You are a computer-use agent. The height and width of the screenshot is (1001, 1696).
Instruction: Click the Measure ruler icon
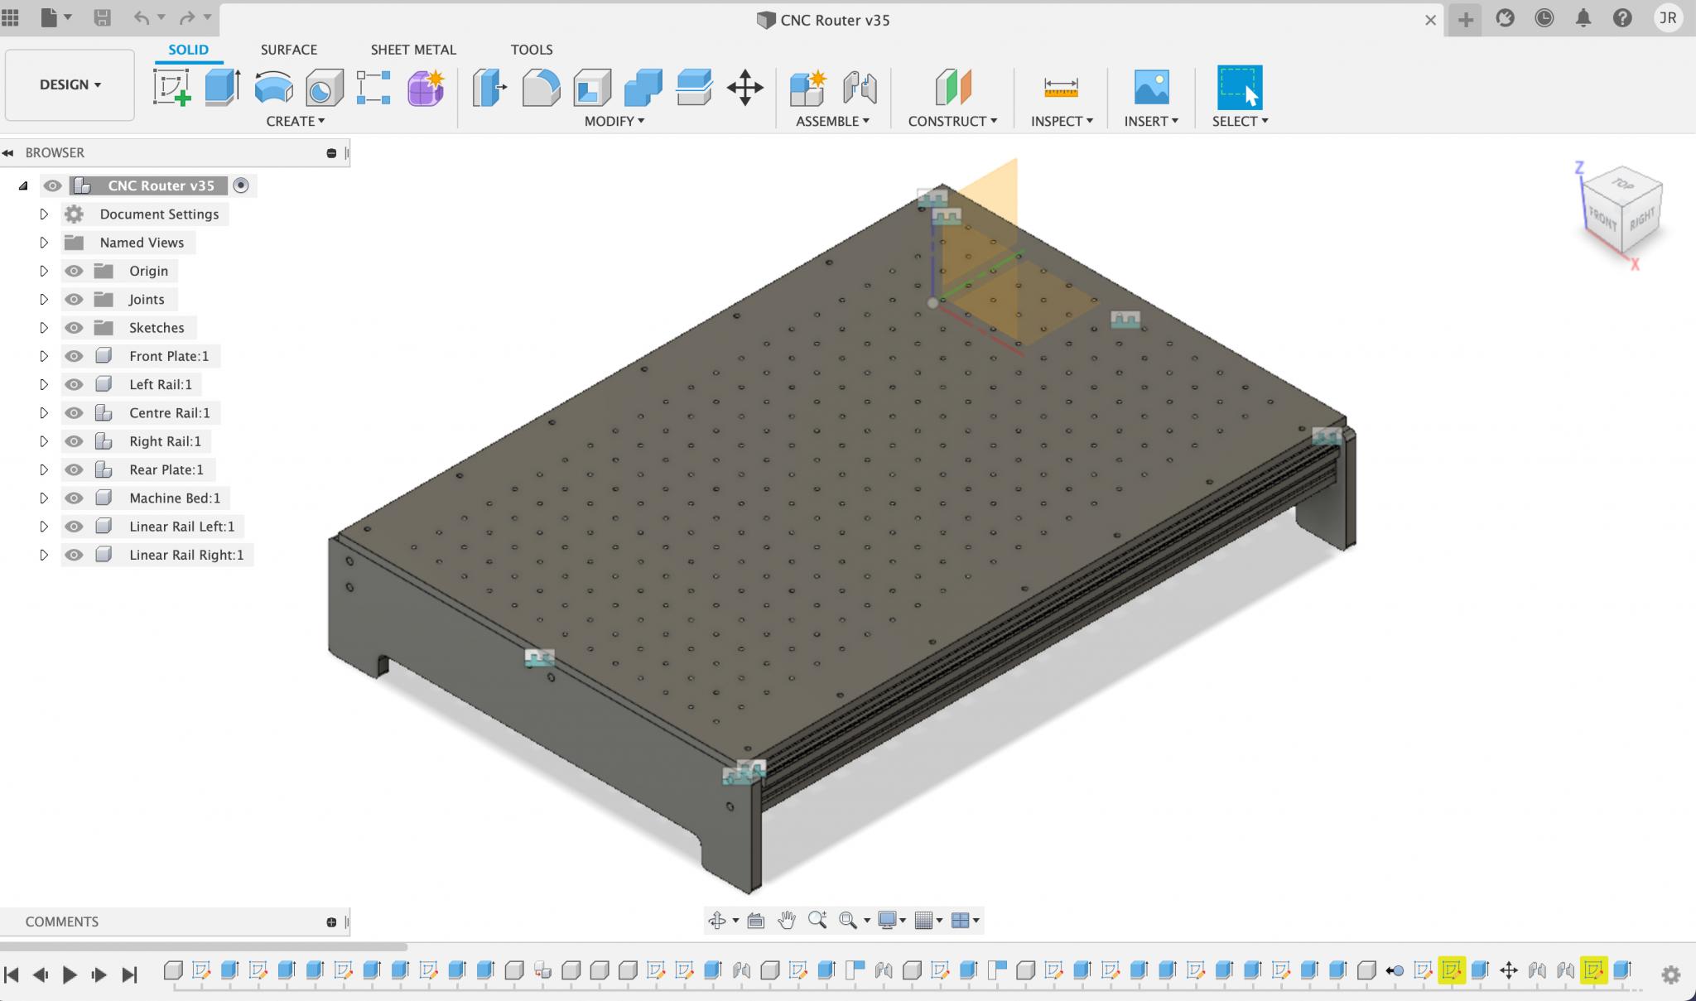pyautogui.click(x=1061, y=87)
